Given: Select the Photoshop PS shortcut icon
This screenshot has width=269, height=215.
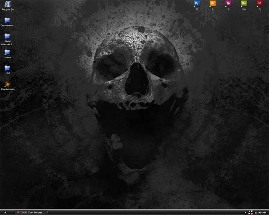Looking at the screenshot, I should point(197,4).
